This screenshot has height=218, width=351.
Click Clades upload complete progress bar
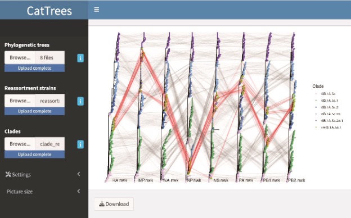[35, 155]
